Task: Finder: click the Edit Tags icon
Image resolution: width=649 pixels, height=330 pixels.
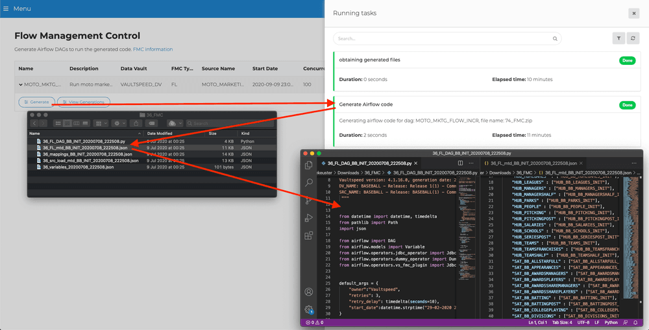Action: pos(151,123)
